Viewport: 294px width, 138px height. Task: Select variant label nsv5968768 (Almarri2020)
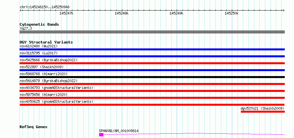44,74
